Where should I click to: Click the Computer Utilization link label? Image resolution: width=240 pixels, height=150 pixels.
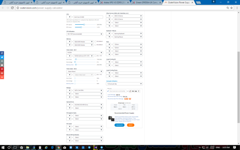[112, 81]
